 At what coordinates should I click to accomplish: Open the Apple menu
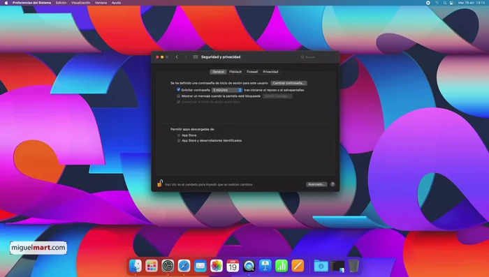point(6,3)
